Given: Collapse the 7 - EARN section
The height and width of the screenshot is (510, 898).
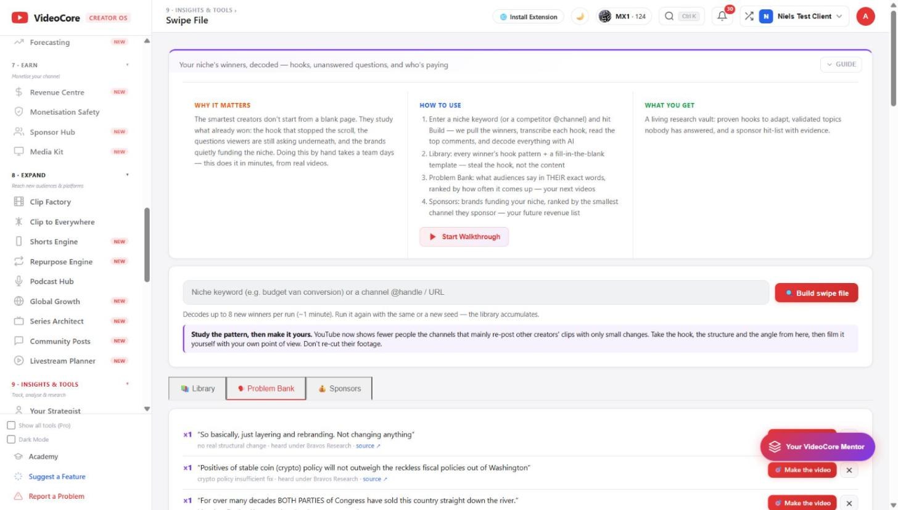Looking at the screenshot, I should tap(128, 65).
